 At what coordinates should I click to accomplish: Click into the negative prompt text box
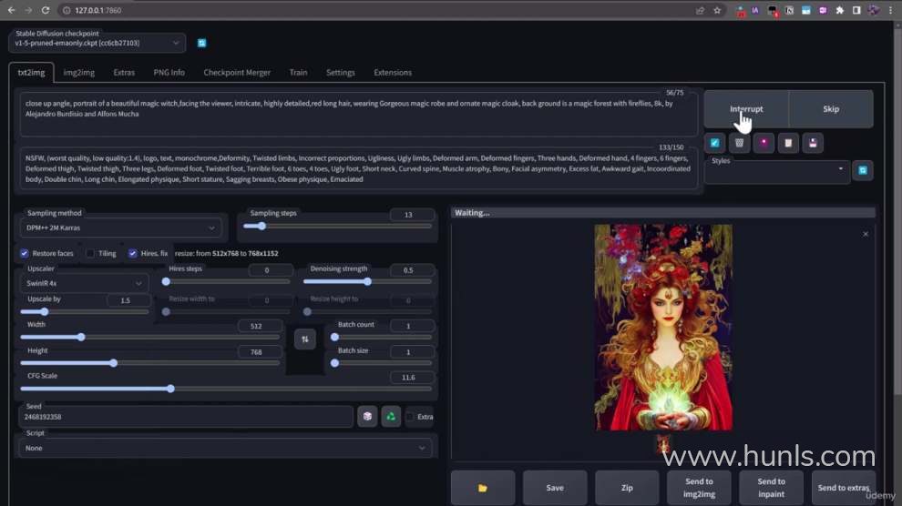(358, 168)
